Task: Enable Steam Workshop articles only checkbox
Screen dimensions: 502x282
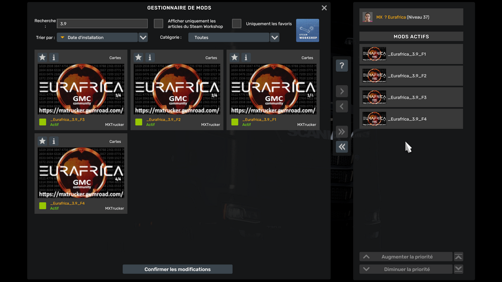Action: click(158, 23)
